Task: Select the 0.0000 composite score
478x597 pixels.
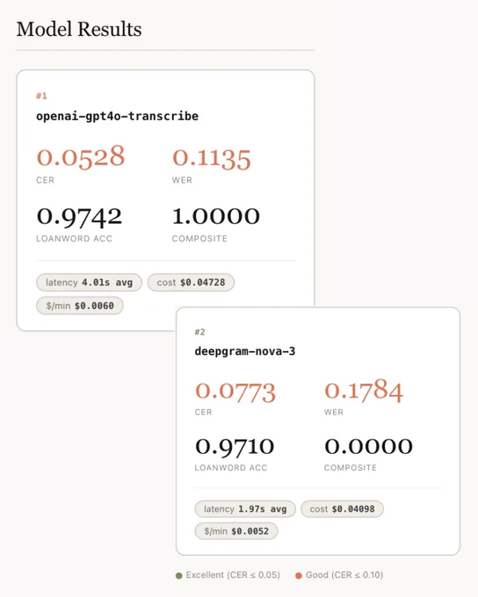Action: point(368,446)
